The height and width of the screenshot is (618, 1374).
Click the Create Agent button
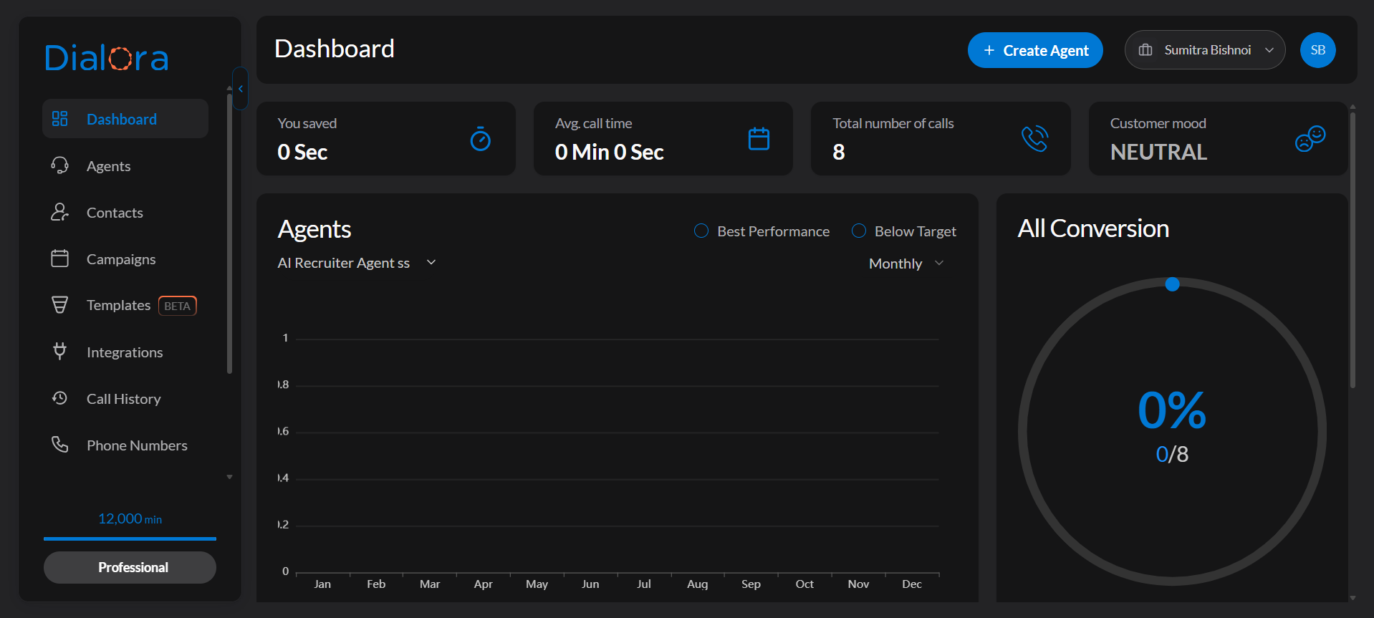coord(1034,50)
